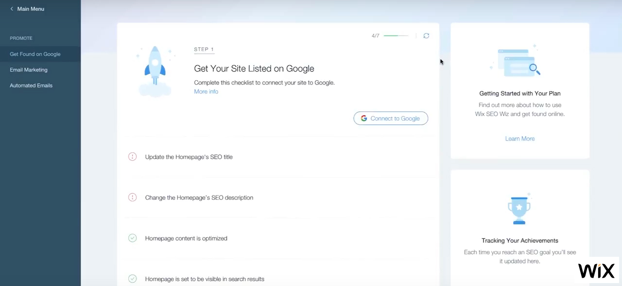
Task: Click the Connect to Google button
Action: pyautogui.click(x=391, y=118)
